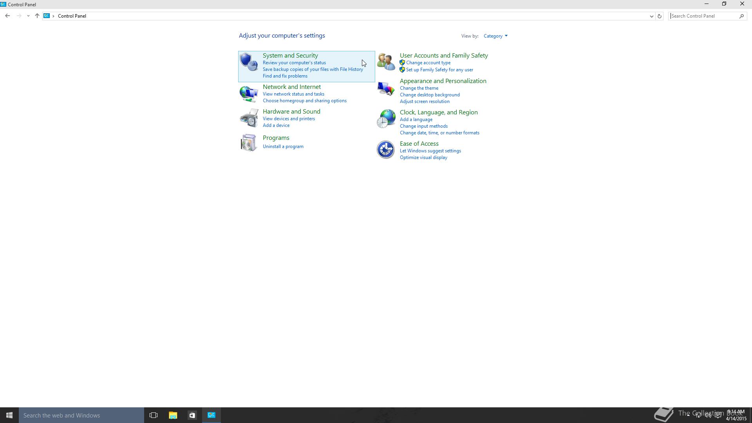Open Appearance and Personalization heading
This screenshot has width=752, height=423.
443,81
